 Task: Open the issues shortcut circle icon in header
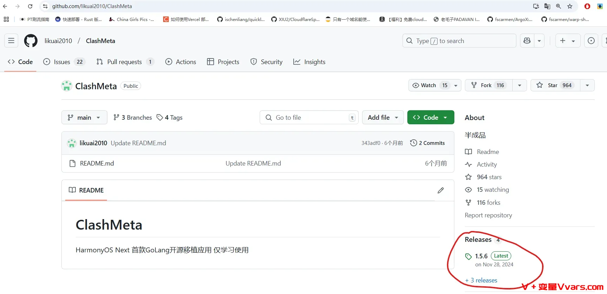pos(591,41)
